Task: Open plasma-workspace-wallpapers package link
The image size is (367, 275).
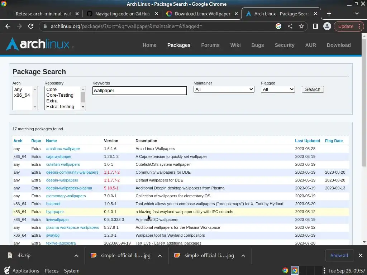Action: pos(72,227)
